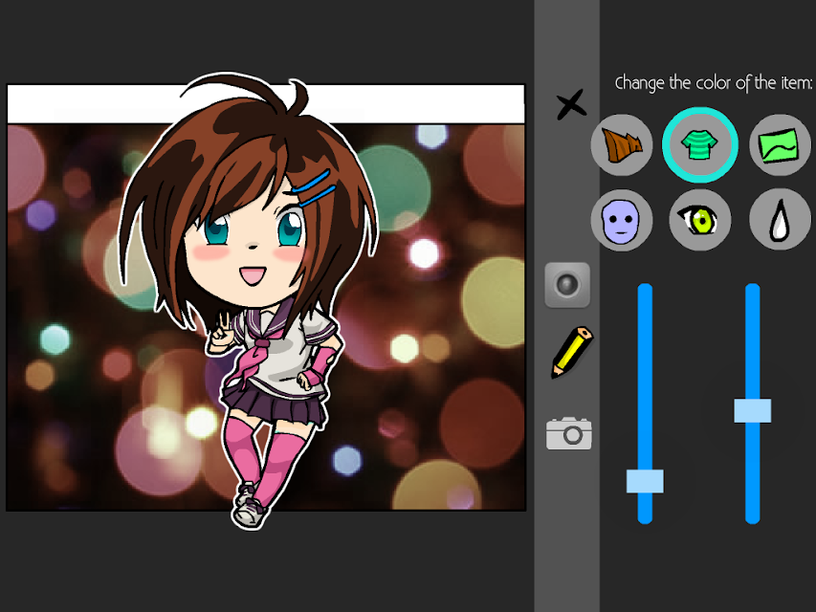Click the right slider's light-blue handle
The width and height of the screenshot is (816, 612).
click(x=753, y=410)
